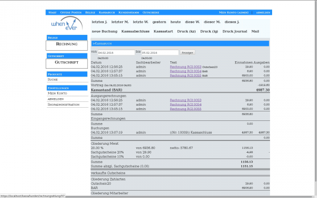
Task: Open the Start menu item
Action: [52, 13]
